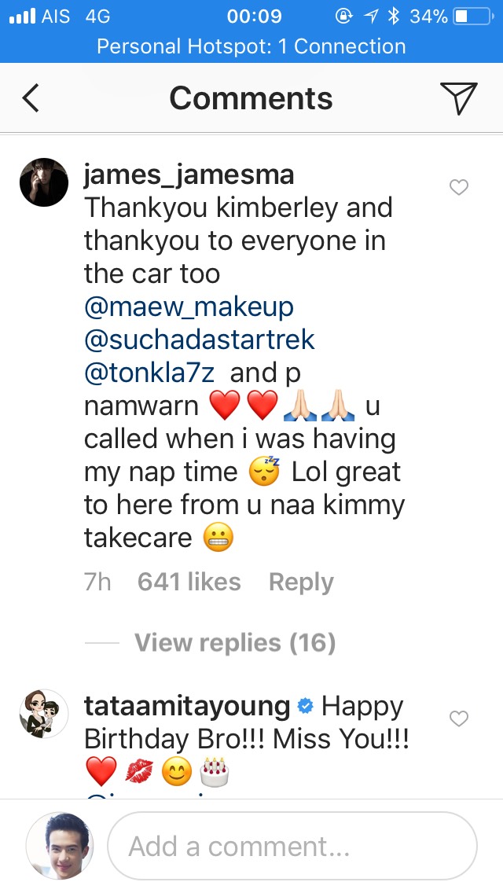503x893 pixels.
Task: Focus the Add a comment field
Action: click(x=292, y=846)
